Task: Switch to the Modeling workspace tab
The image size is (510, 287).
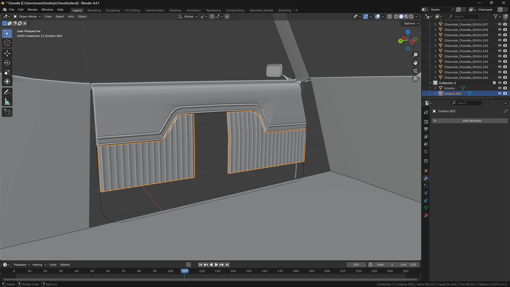Action: 94,10
